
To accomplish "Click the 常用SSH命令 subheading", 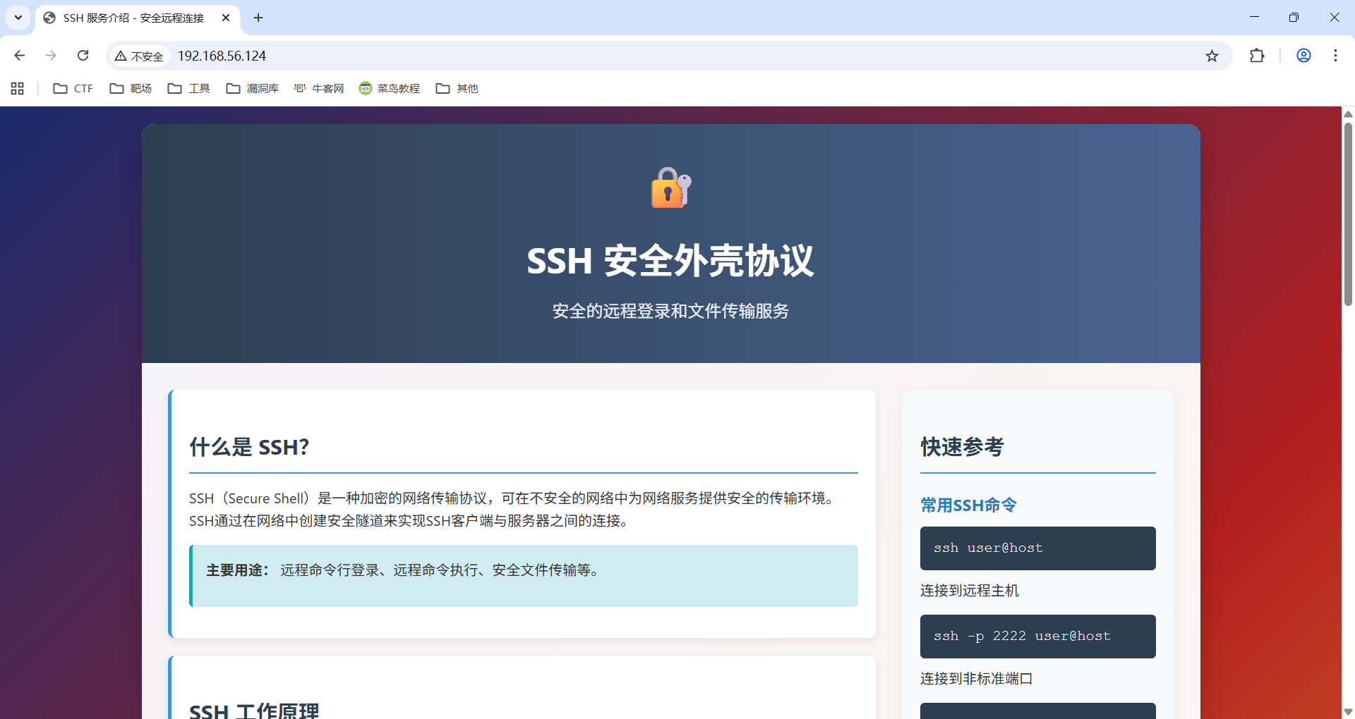I will click(968, 505).
